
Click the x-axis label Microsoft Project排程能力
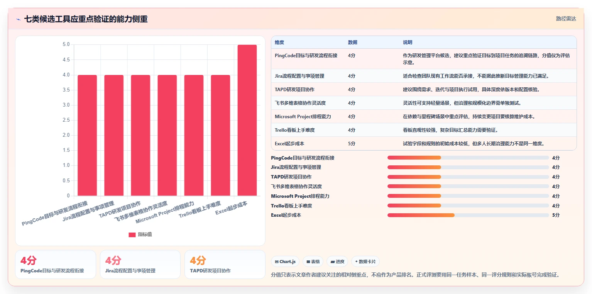(x=165, y=212)
